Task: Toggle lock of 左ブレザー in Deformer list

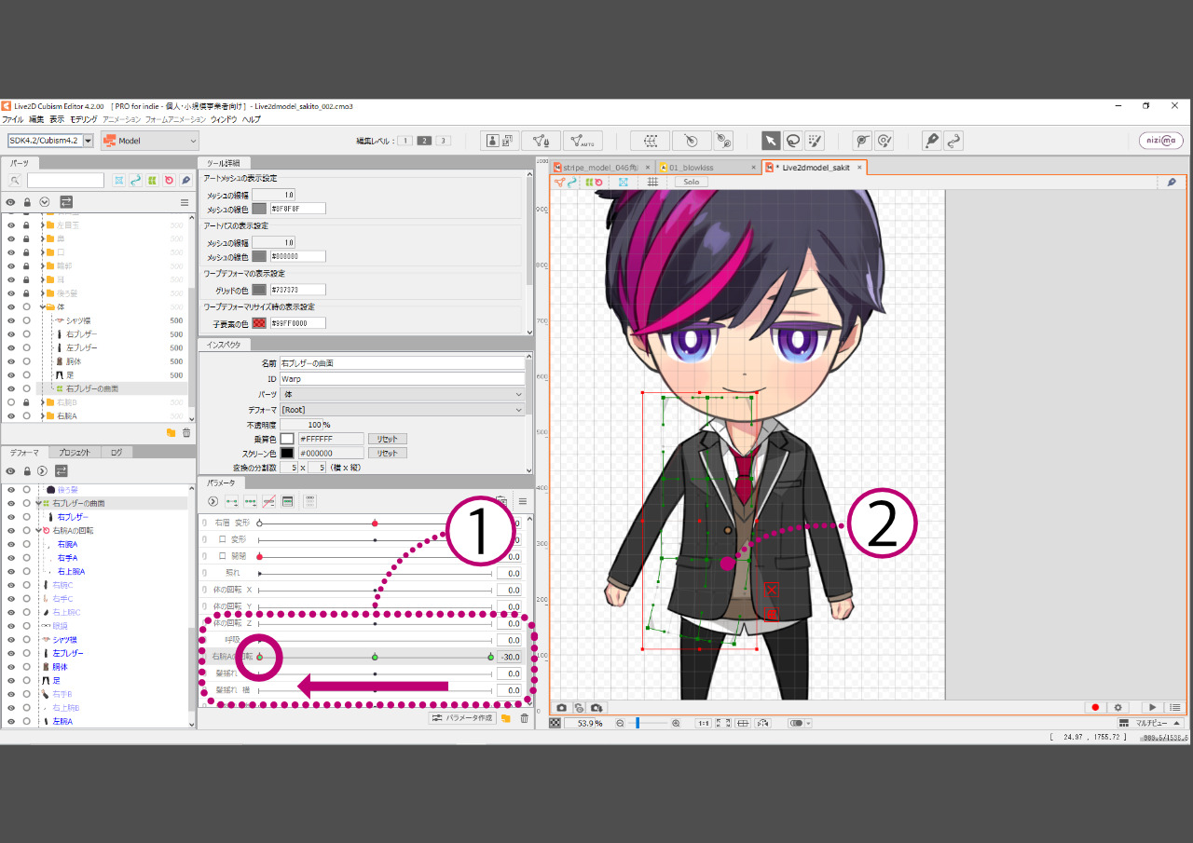Action: (x=26, y=653)
